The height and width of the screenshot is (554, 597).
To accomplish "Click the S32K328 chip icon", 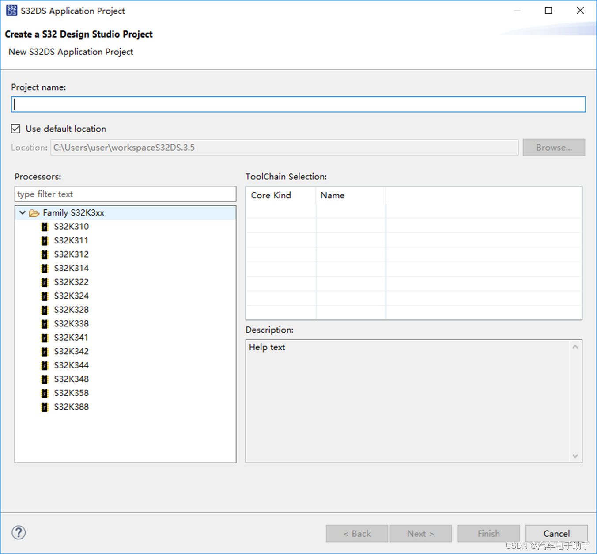I will (45, 310).
